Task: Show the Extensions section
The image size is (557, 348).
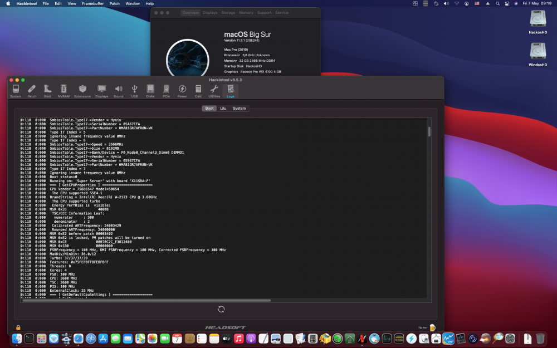Action: [x=82, y=91]
